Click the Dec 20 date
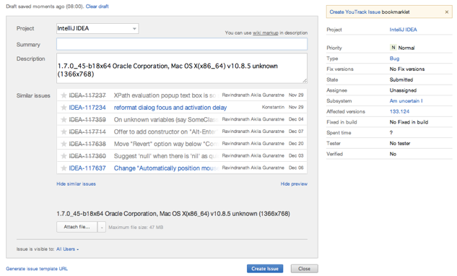 (x=296, y=144)
